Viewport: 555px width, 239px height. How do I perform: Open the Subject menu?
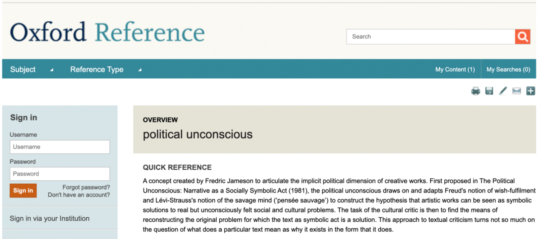coord(23,69)
